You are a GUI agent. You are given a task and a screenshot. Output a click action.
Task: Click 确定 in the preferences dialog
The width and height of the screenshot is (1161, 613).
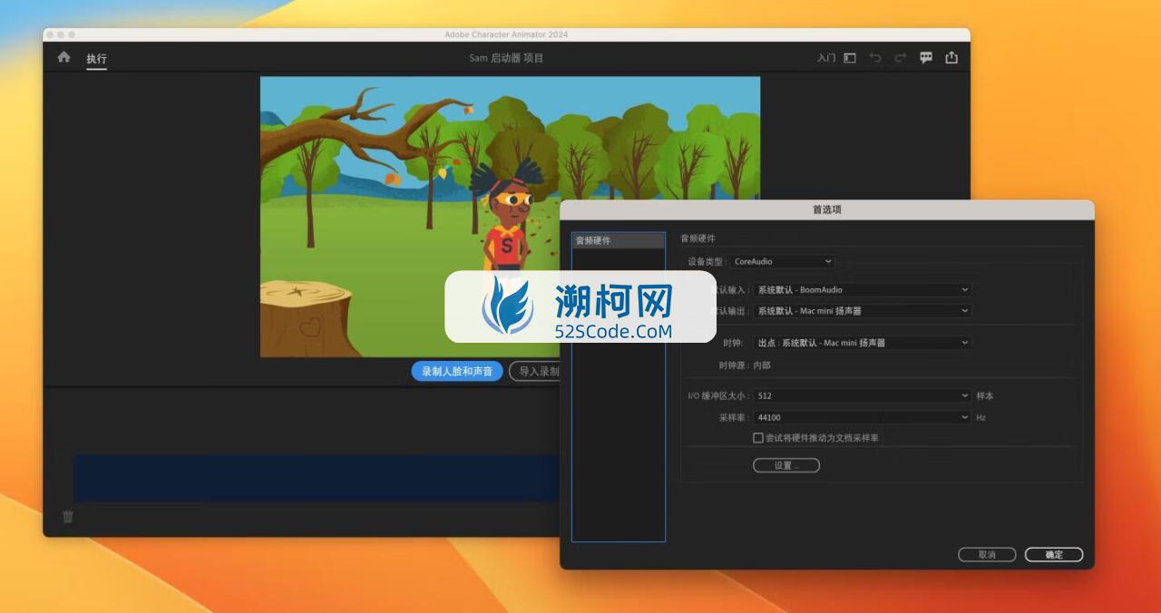coord(1054,555)
